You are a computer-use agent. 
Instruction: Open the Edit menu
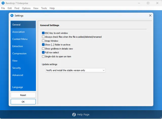point(10,8)
